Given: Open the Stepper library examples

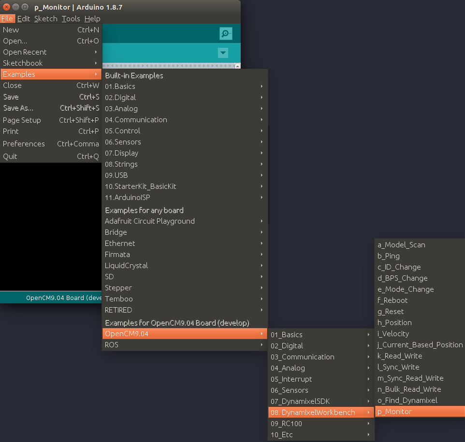Looking at the screenshot, I should click(x=185, y=288).
